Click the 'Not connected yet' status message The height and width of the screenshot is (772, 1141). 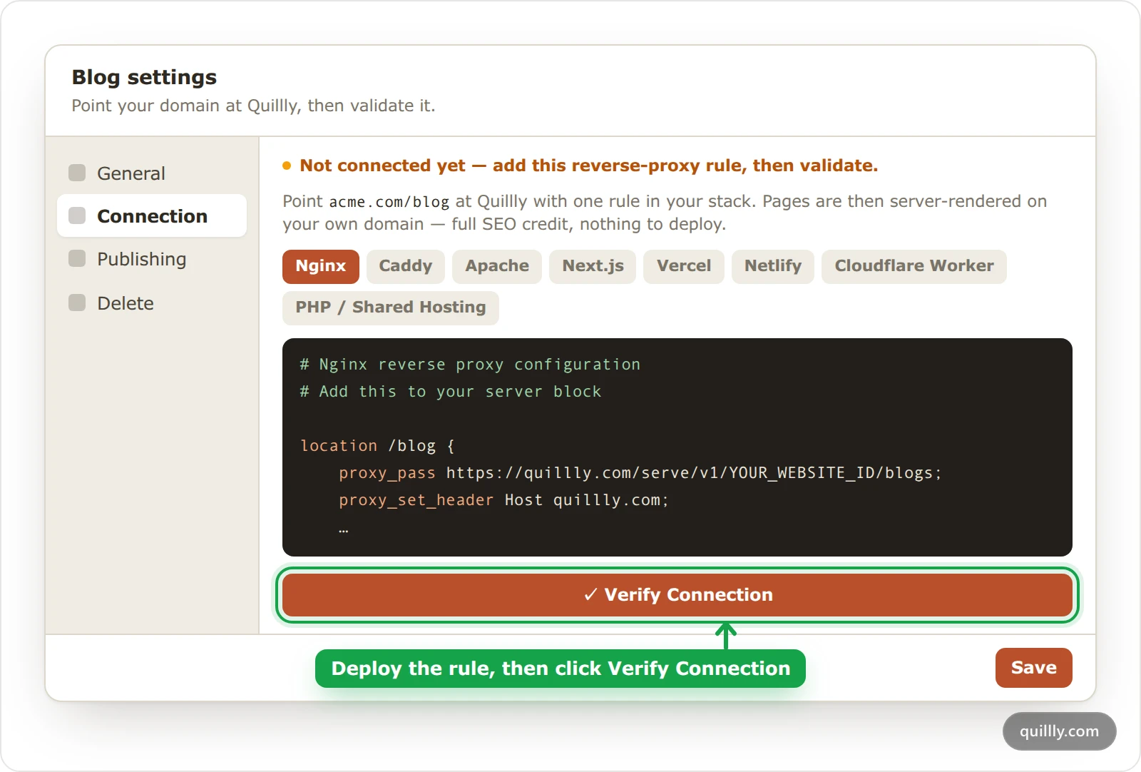point(580,166)
